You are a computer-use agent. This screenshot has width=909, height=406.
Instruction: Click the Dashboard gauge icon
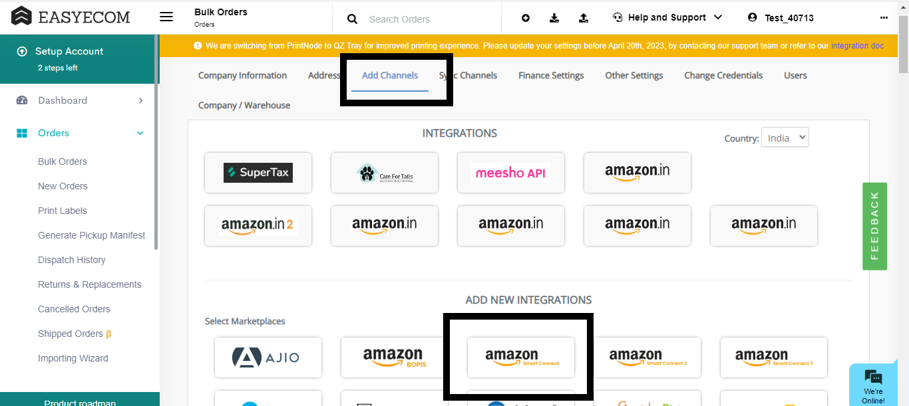[22, 100]
